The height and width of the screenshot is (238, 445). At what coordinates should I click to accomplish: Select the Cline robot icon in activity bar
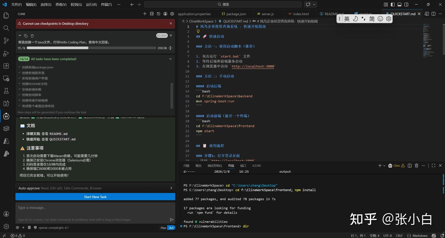(6, 116)
